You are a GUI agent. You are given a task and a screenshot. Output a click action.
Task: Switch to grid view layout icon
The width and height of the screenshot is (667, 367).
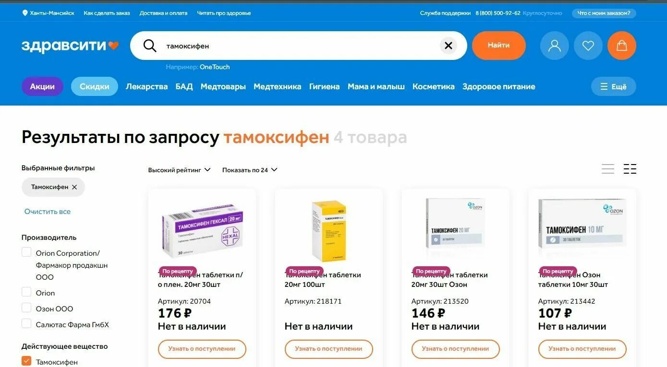[630, 169]
